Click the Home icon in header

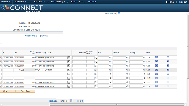click(167, 2)
